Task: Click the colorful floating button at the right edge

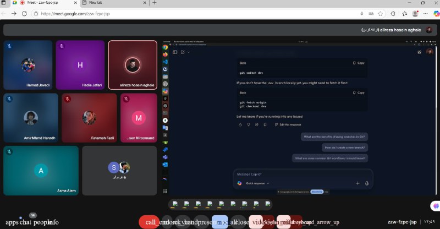Action: pyautogui.click(x=436, y=206)
